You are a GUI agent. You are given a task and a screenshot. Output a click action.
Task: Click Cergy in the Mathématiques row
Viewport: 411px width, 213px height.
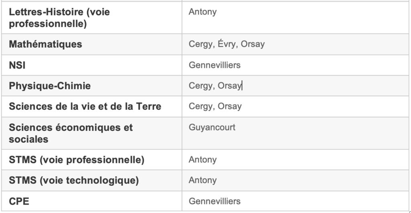click(x=200, y=44)
